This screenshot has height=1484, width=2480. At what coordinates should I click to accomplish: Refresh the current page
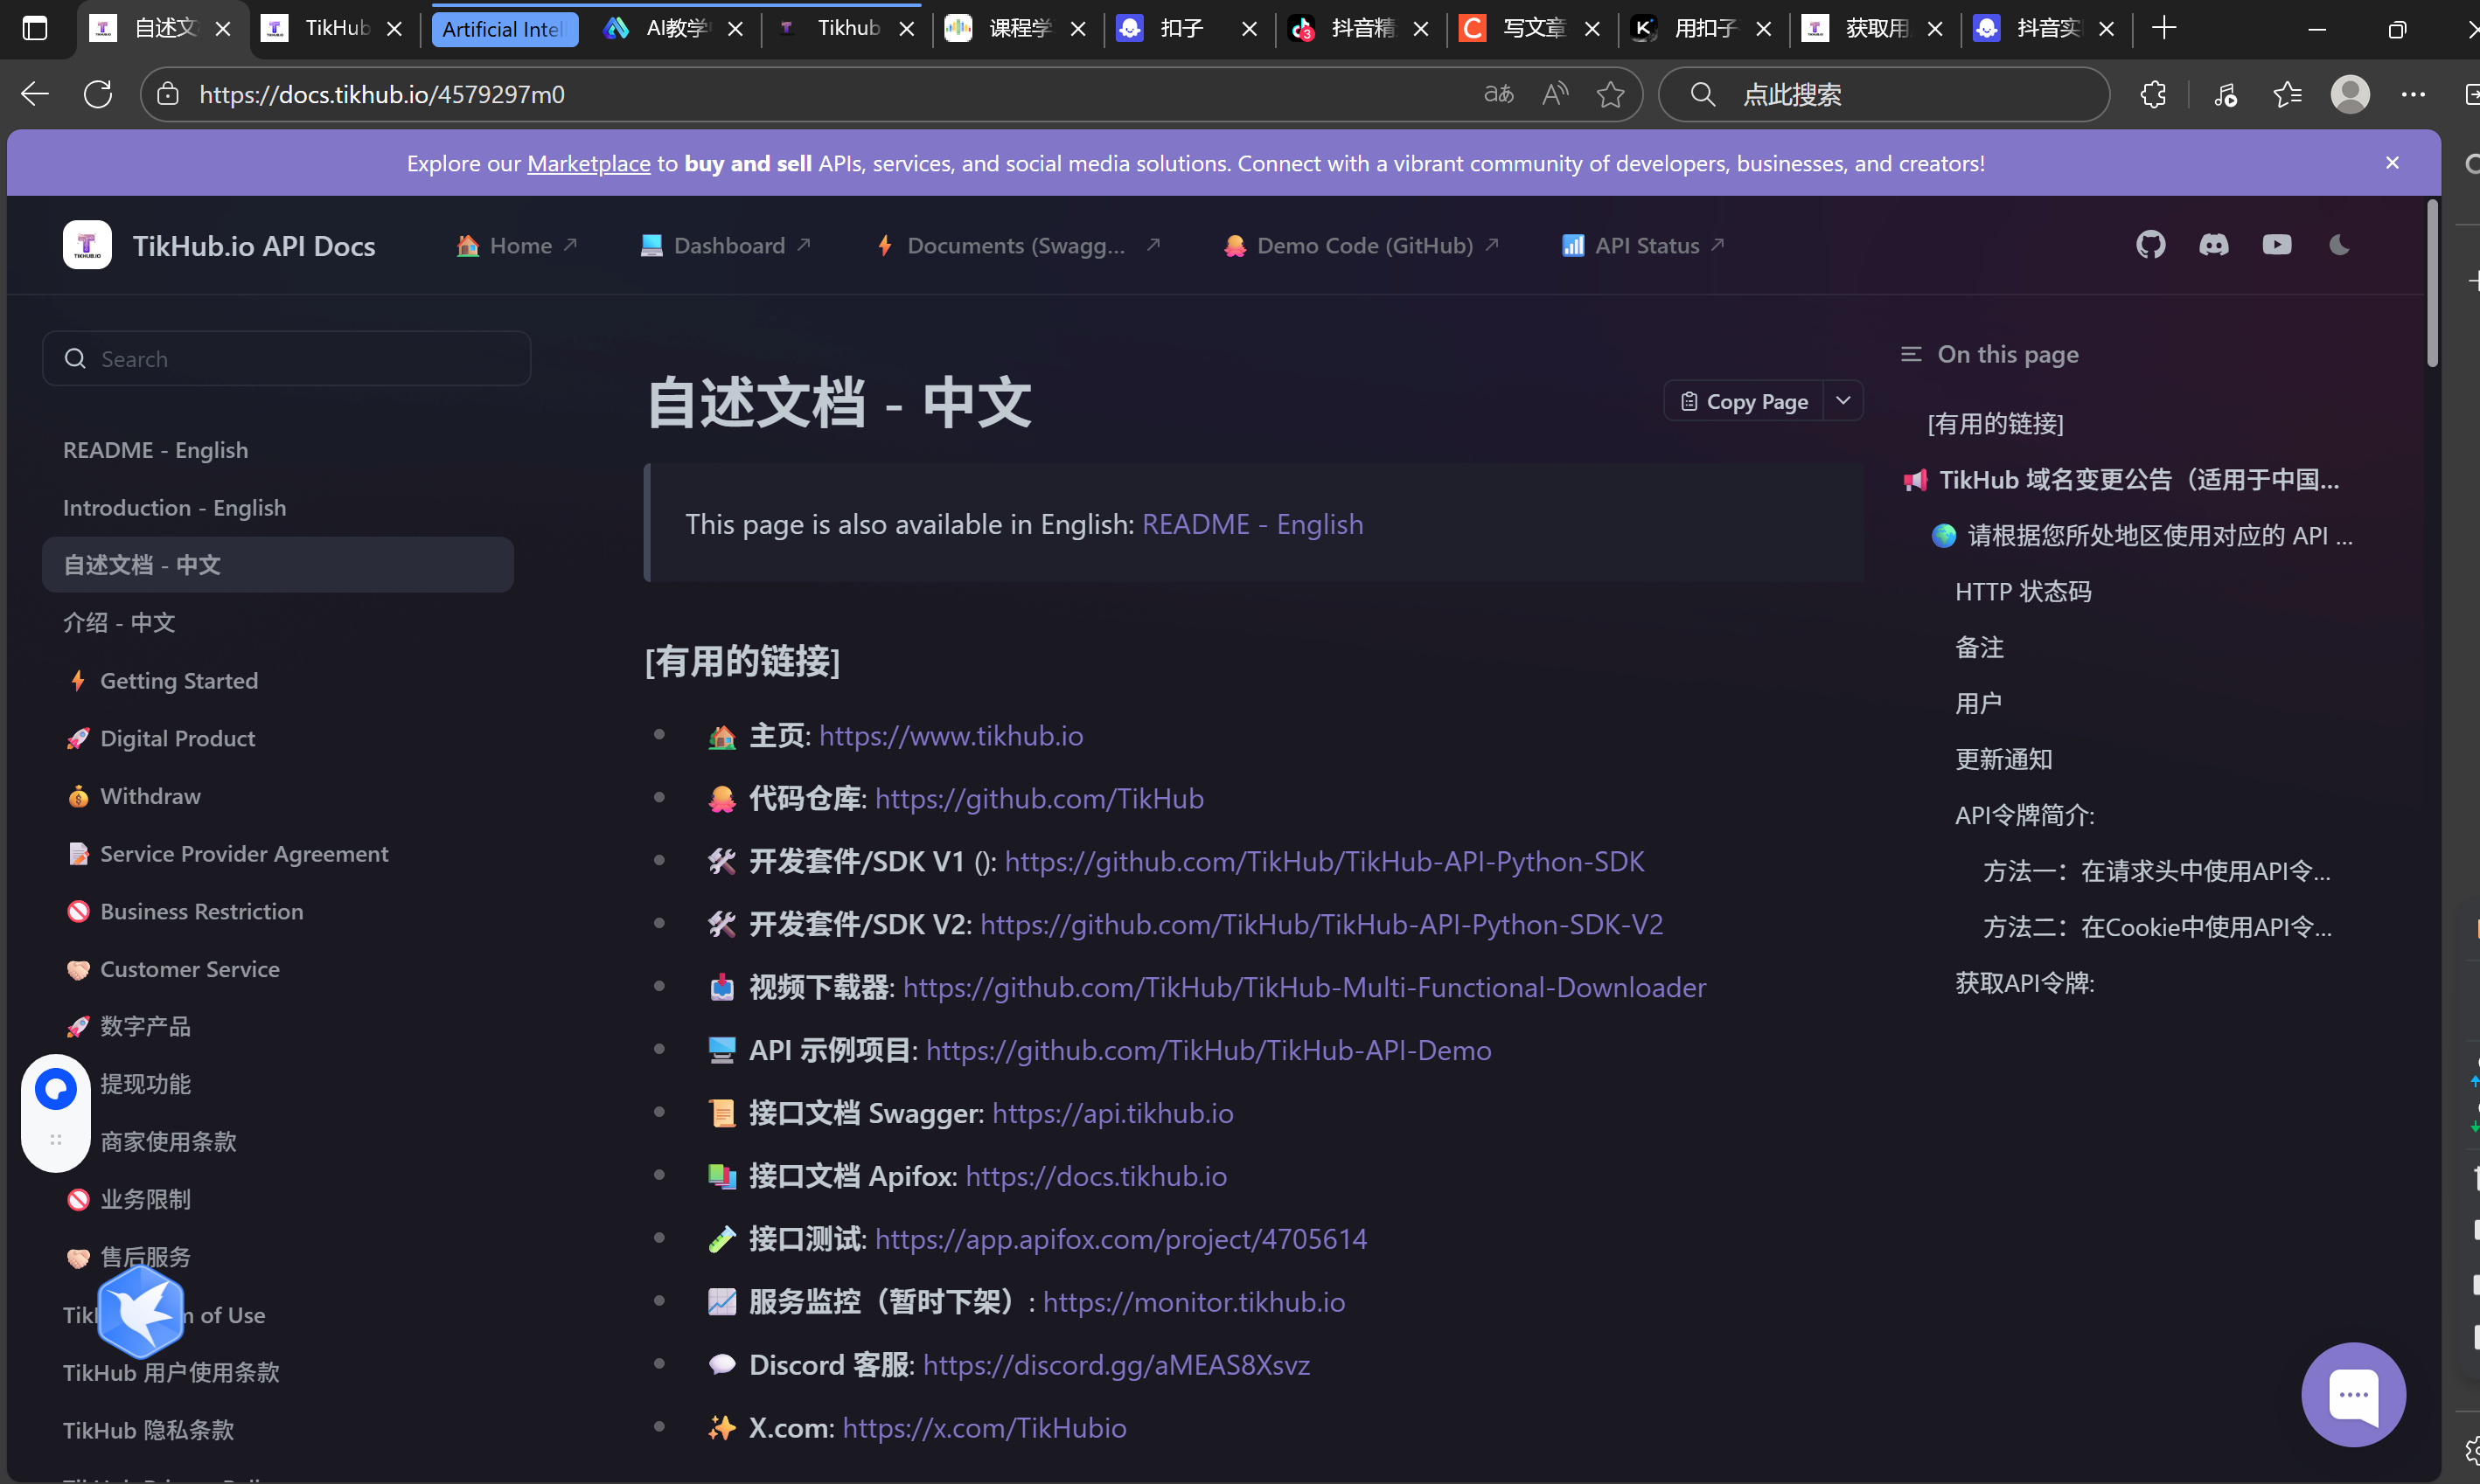pyautogui.click(x=98, y=94)
